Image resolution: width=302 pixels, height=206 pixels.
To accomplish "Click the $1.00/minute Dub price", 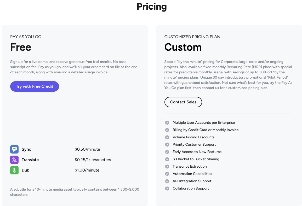I will click(87, 170).
